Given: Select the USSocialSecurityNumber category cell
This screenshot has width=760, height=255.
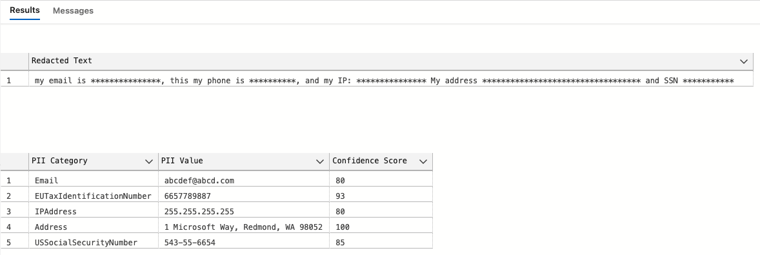Looking at the screenshot, I should pos(94,242).
